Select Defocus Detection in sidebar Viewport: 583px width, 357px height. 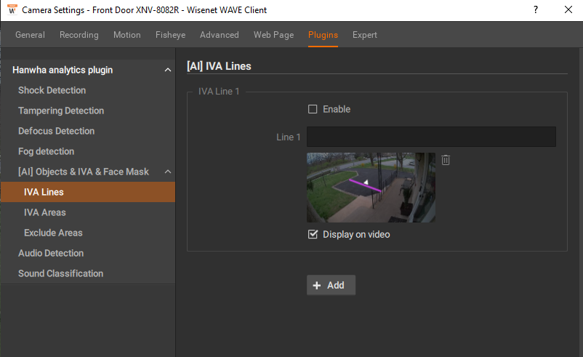pos(56,131)
